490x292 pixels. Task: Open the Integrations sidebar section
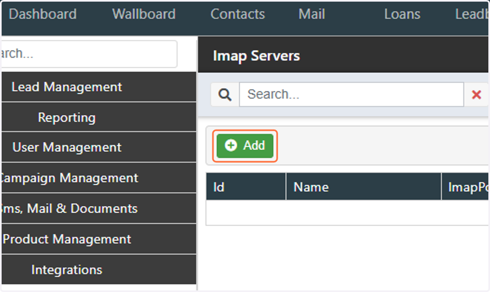pyautogui.click(x=99, y=270)
